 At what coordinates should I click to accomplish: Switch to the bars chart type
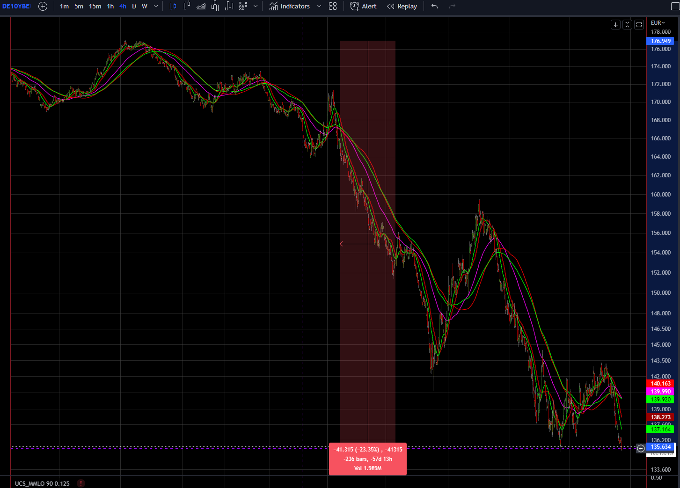(187, 6)
